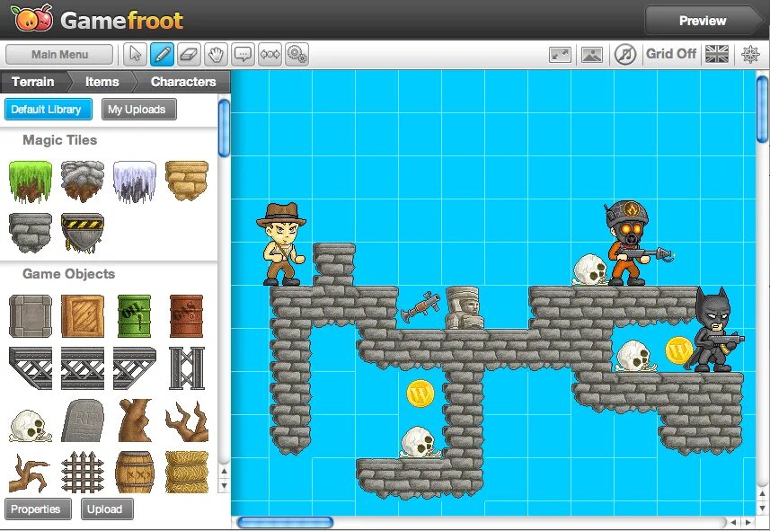This screenshot has height=531, width=770.
Task: Open the settings cog at toolbar right
Action: (750, 54)
